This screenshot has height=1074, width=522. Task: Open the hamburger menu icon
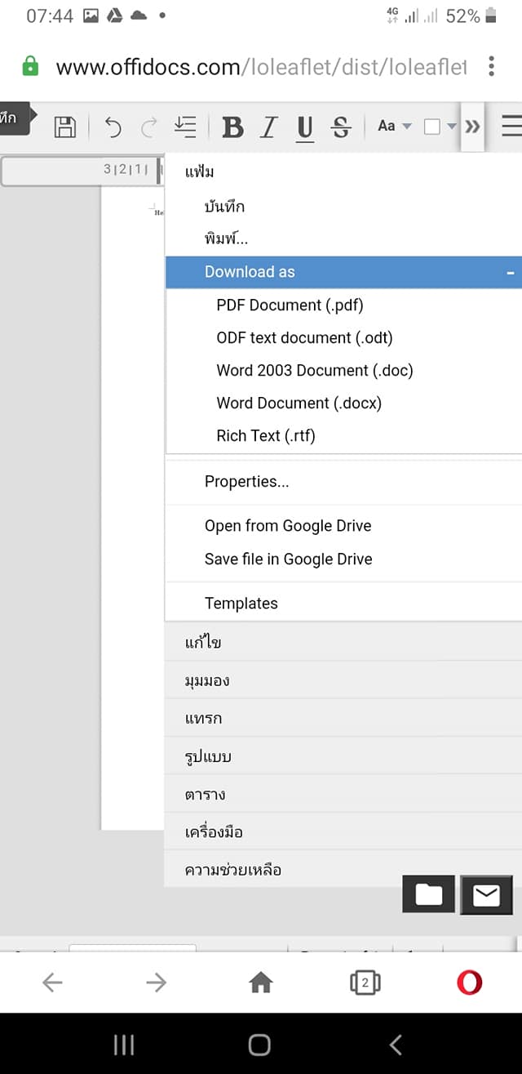[511, 126]
